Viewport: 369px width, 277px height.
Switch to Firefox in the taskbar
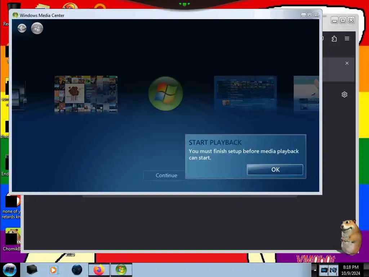pyautogui.click(x=99, y=270)
